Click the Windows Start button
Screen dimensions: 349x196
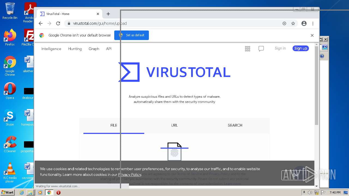point(7,192)
